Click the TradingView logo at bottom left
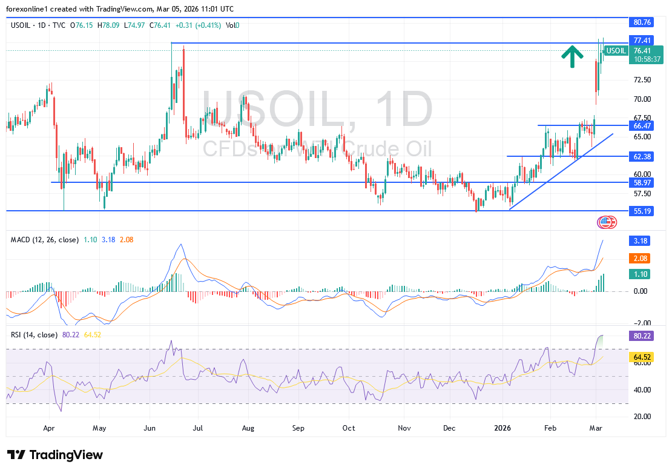Screen dimensions: 672x473 [x=55, y=455]
